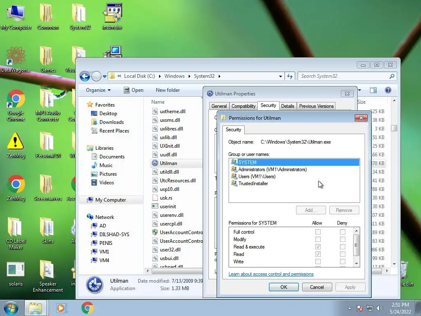This screenshot has height=316, width=421.
Task: Open the My Computer desktop icon
Action: tap(16, 16)
